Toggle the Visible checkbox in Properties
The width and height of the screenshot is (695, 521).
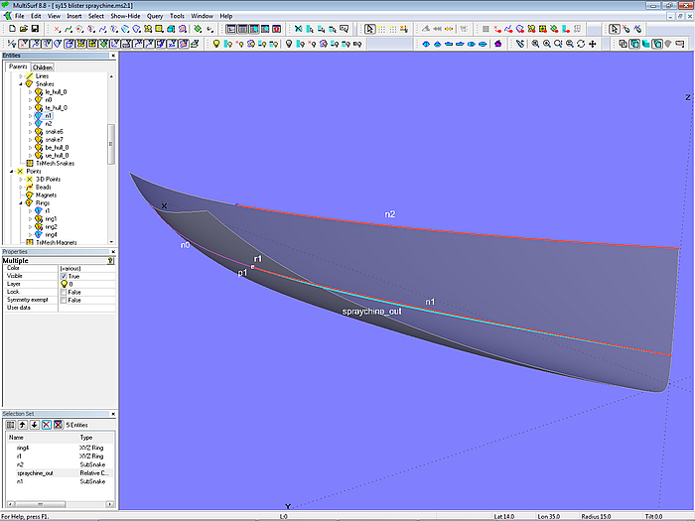(x=64, y=276)
